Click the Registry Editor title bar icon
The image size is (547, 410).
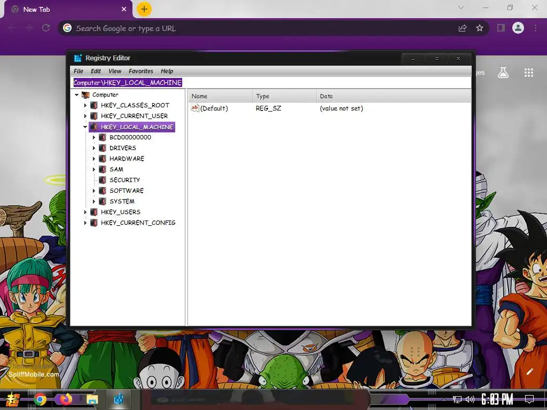tap(78, 58)
